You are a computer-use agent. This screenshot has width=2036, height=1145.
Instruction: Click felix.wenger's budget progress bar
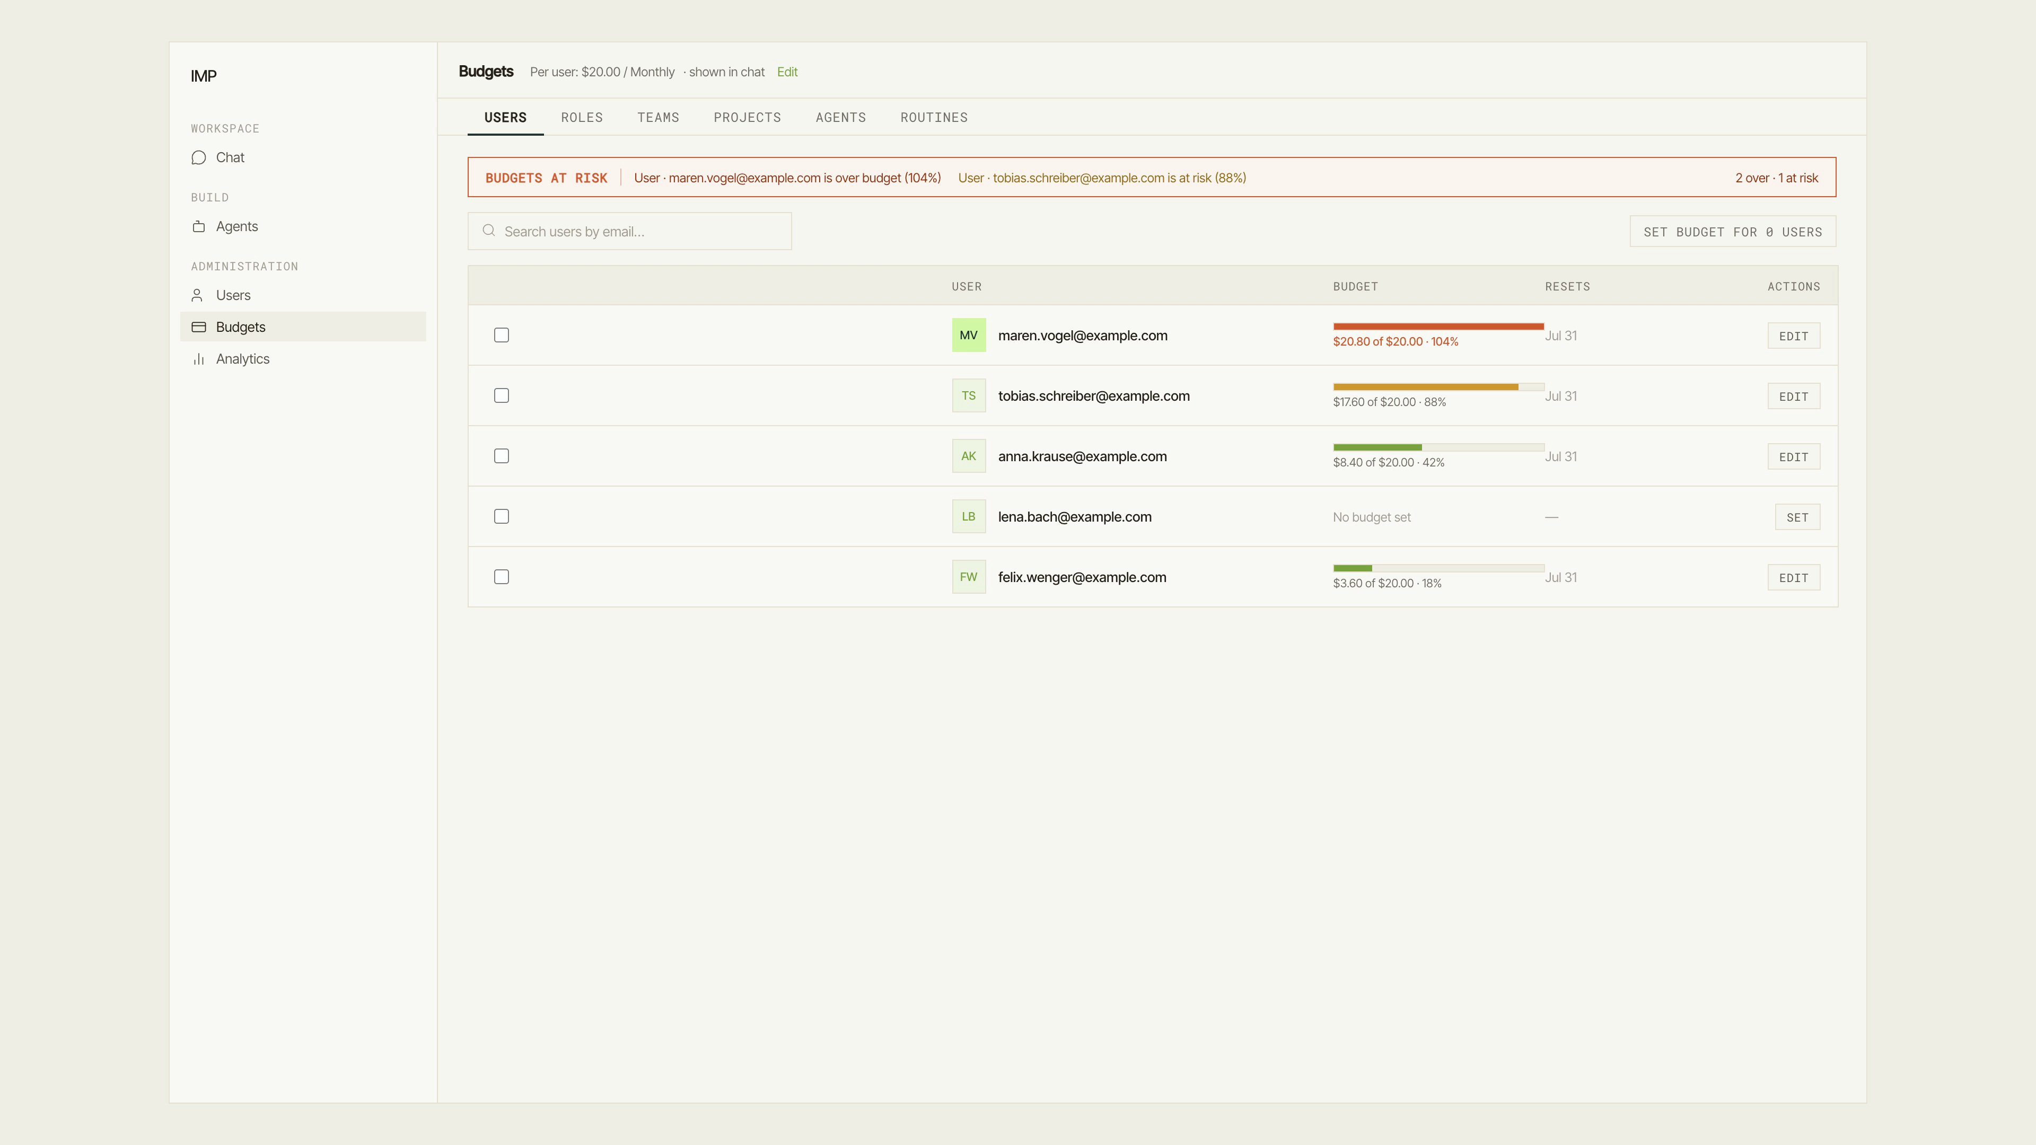click(1438, 568)
